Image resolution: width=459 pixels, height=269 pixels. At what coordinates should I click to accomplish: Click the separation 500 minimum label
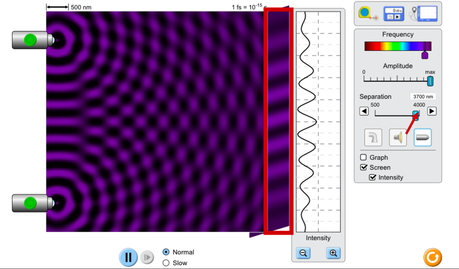click(375, 105)
